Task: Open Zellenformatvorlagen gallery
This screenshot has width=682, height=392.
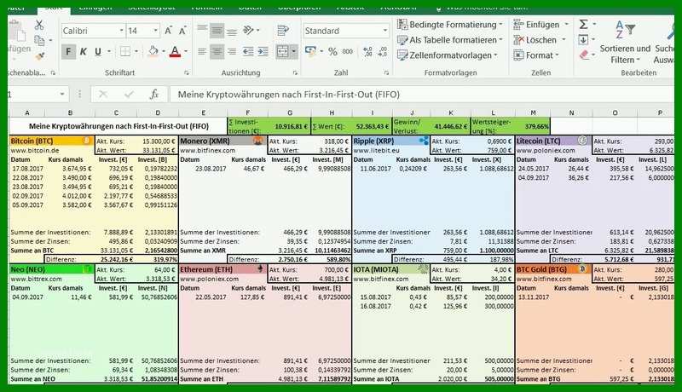Action: tap(447, 55)
